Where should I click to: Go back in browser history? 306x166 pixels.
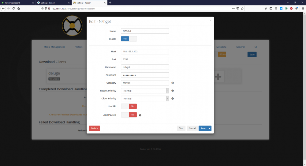click(3, 8)
